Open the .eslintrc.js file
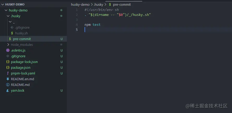 pos(18,50)
